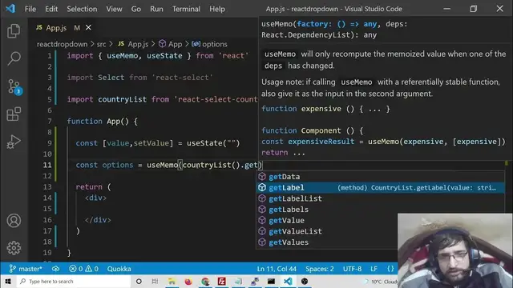Screen dimensions: 513x288
Task: Click the method symbol icon beside getLabel
Action: click(262, 187)
